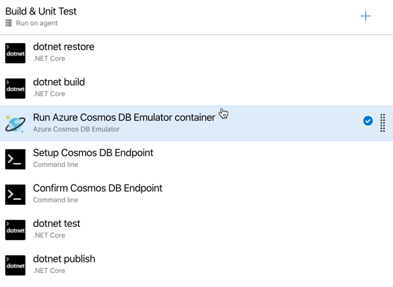393x287 pixels.
Task: Click the dotnet restore task icon
Action: [15, 53]
